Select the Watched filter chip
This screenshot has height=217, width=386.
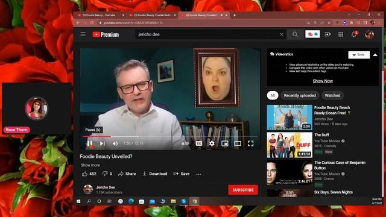332,95
